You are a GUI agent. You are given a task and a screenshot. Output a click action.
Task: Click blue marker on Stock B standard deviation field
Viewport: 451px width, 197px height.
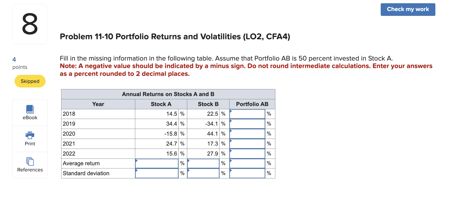(189, 171)
